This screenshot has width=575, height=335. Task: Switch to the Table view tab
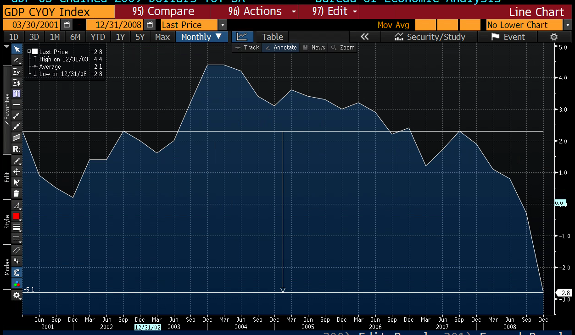coord(272,37)
